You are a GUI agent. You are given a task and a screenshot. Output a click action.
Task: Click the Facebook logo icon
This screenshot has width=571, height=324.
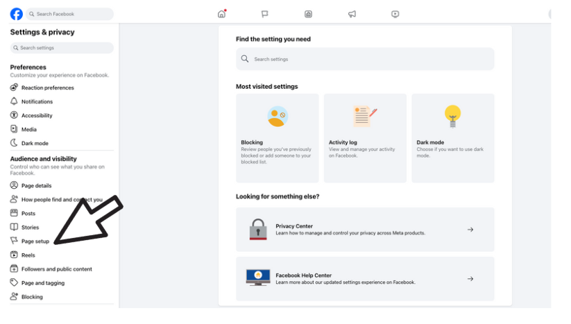[x=17, y=14]
